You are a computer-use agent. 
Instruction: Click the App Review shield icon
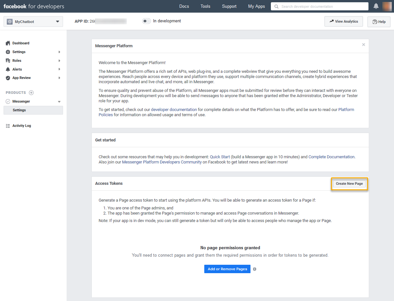click(8, 78)
